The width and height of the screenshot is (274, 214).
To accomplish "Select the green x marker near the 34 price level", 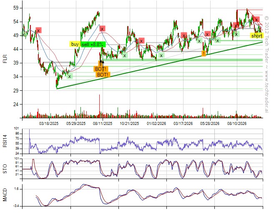I will tap(70, 76).
